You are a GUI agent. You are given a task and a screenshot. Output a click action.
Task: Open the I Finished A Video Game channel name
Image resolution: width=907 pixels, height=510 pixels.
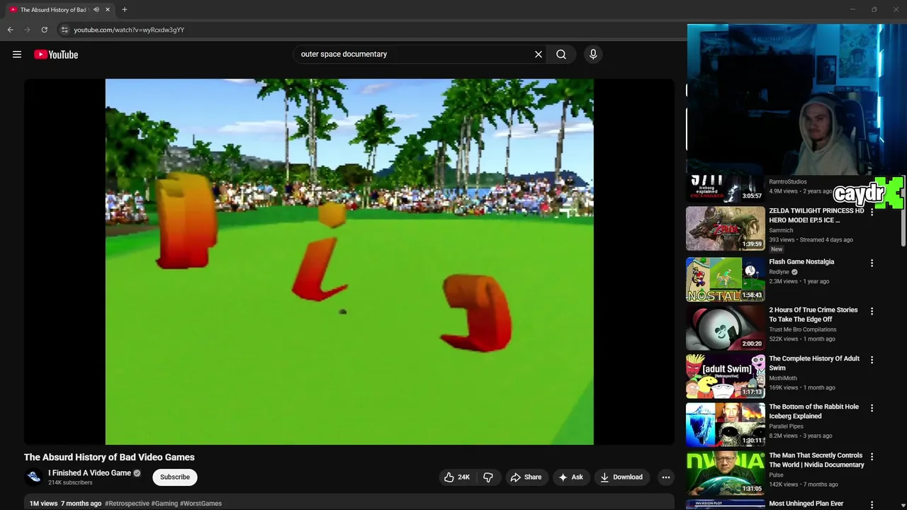coord(89,473)
